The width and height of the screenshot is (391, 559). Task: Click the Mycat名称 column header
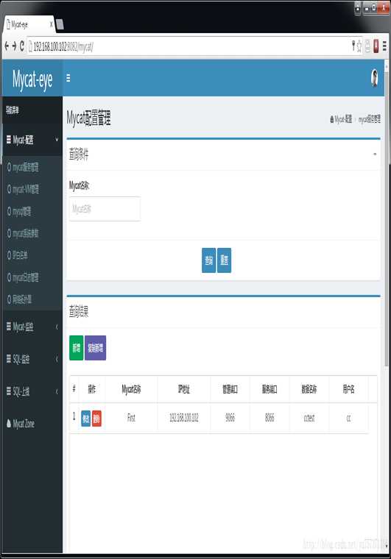click(x=131, y=389)
